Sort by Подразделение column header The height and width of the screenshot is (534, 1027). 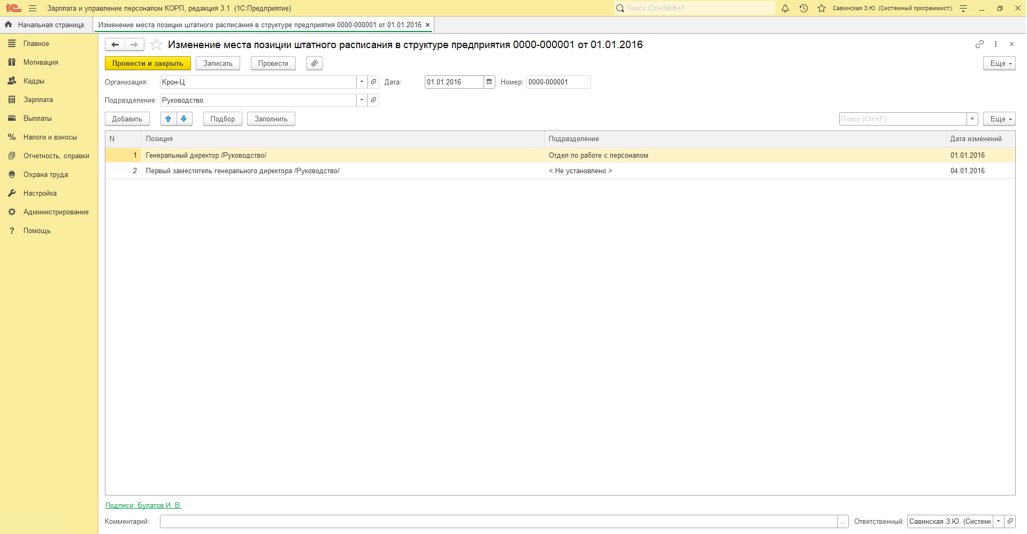click(745, 138)
